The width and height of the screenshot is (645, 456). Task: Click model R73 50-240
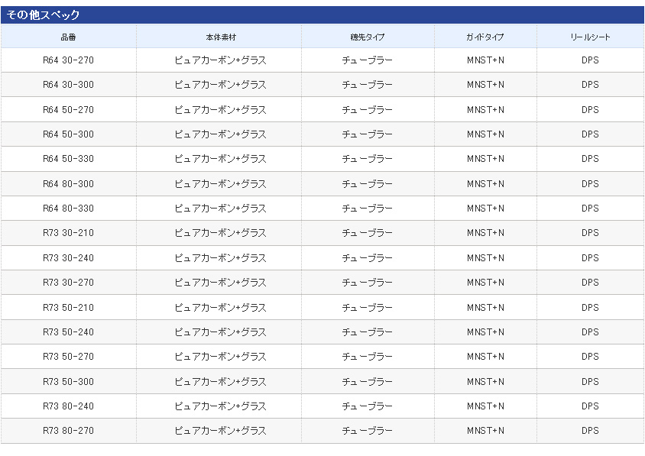(69, 332)
